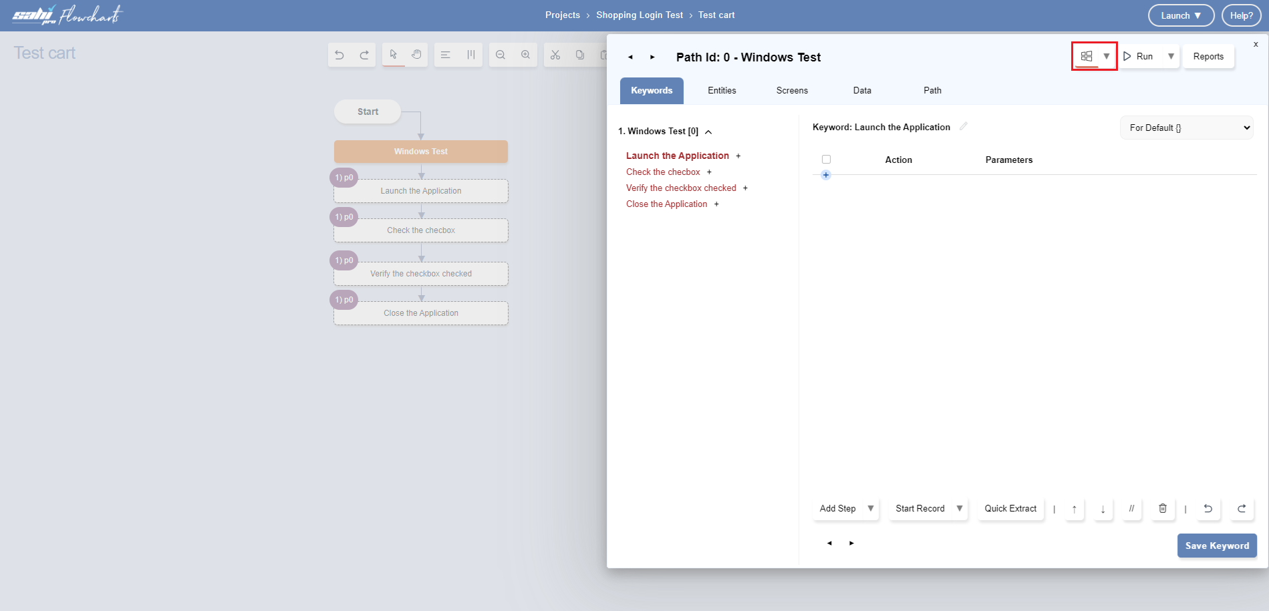
Task: Open the Reports button
Action: point(1208,57)
